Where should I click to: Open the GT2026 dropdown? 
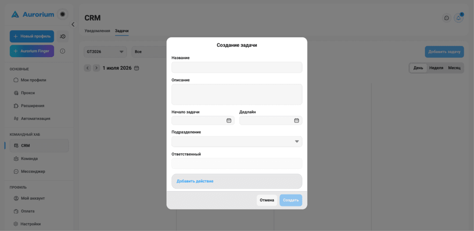tap(105, 52)
